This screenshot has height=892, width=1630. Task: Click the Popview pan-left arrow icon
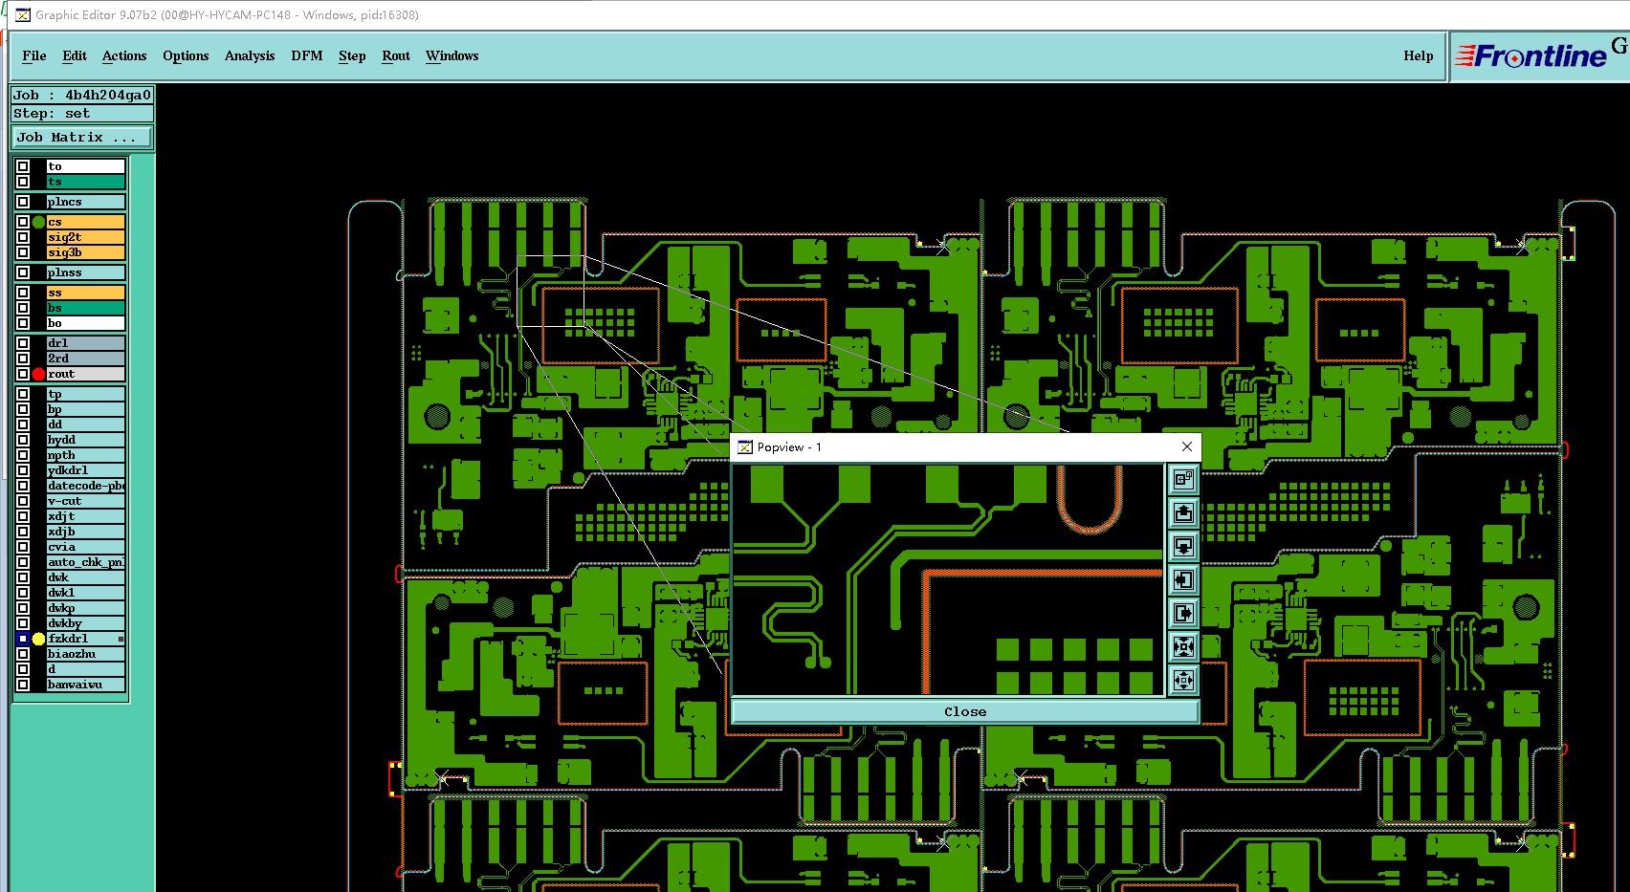[1183, 579]
